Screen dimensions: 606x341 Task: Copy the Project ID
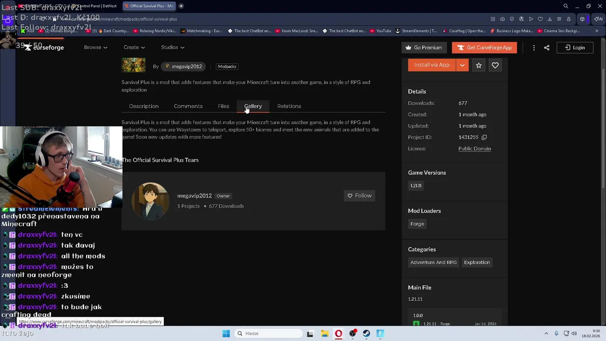pyautogui.click(x=484, y=137)
